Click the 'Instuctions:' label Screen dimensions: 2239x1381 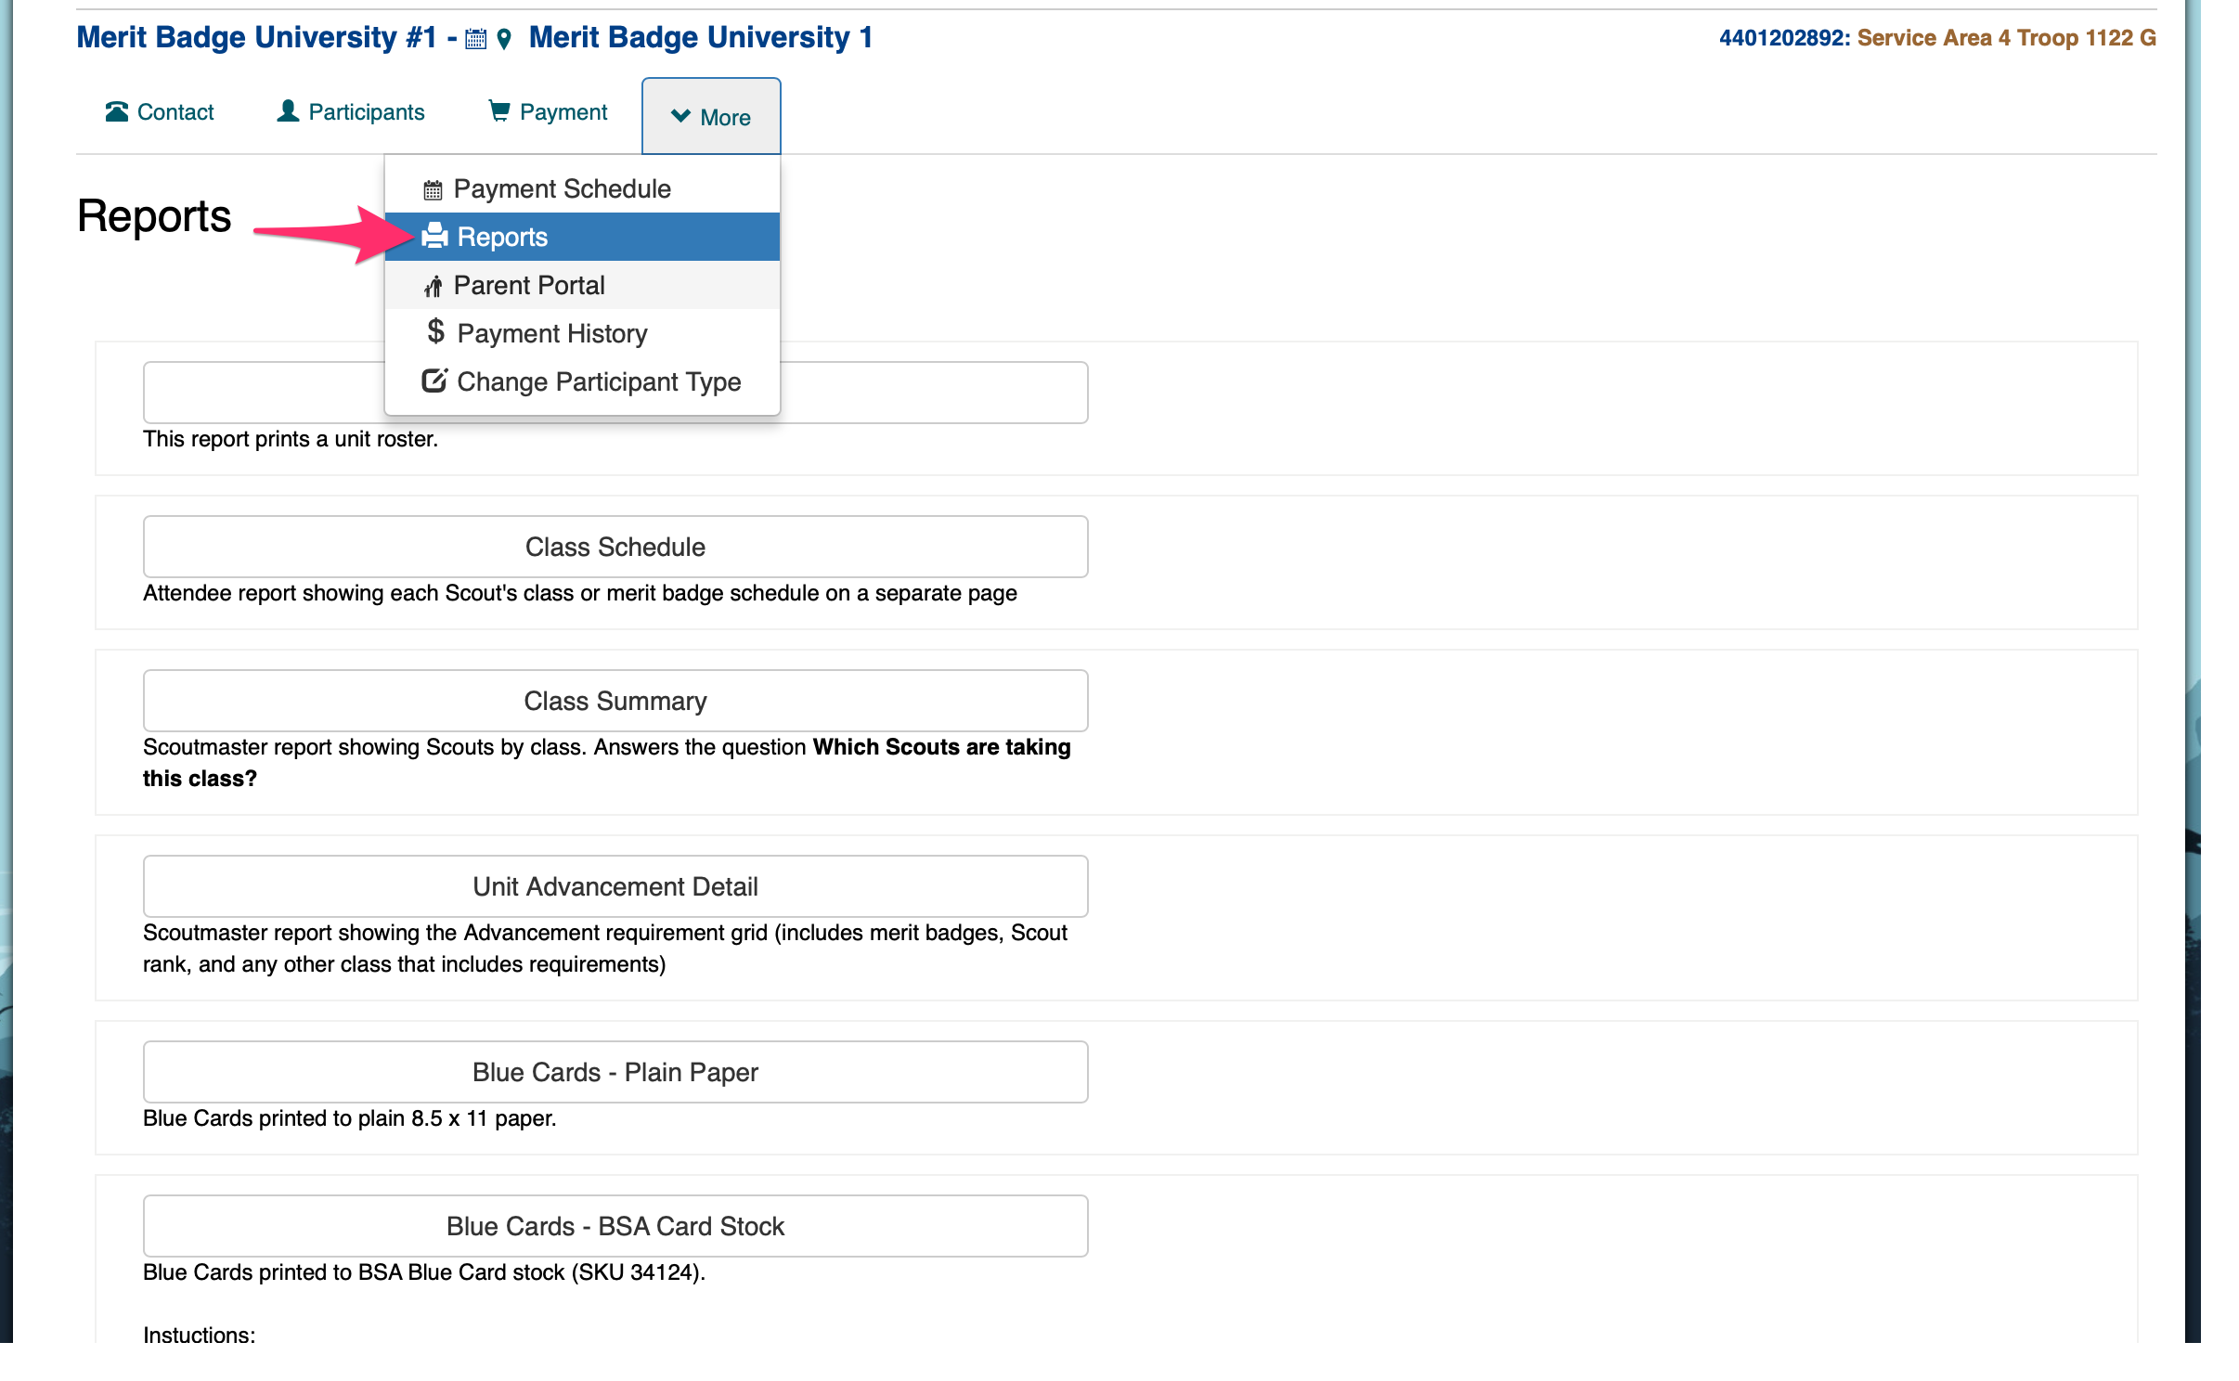tap(199, 1335)
